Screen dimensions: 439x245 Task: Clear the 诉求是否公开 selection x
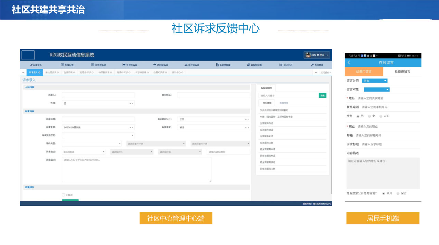pyautogui.click(x=246, y=119)
